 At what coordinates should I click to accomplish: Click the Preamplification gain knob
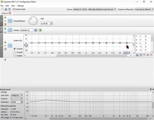coord(33,21)
